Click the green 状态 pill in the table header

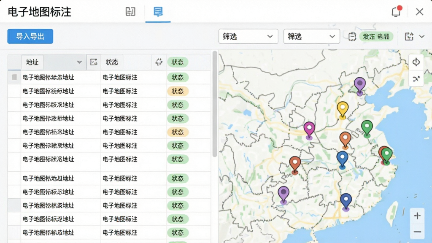(x=178, y=62)
